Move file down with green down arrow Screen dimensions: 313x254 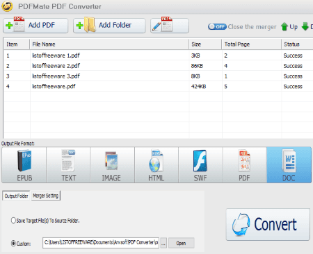click(307, 27)
